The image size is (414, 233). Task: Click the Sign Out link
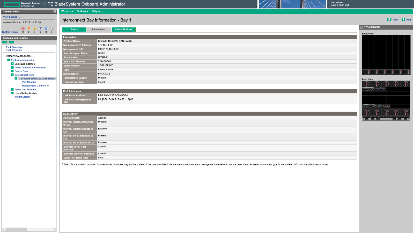(x=344, y=5)
